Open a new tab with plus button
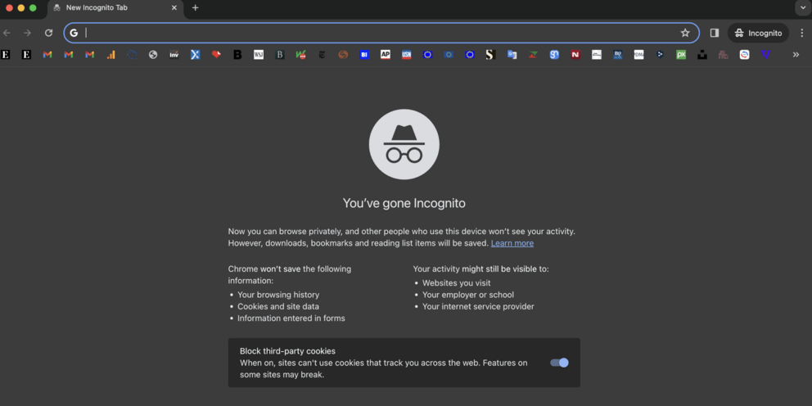Viewport: 812px width, 406px height. [196, 7]
